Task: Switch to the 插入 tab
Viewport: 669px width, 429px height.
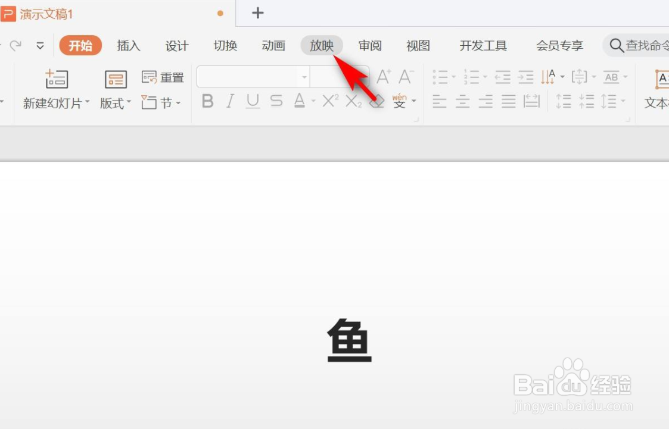Action: tap(129, 46)
